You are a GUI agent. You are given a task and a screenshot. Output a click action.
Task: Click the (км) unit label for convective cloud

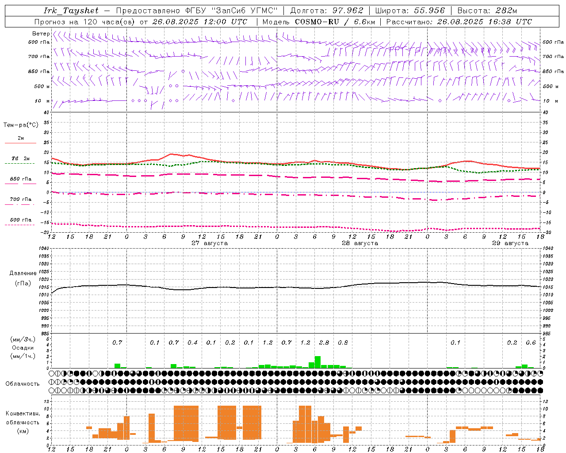tap(23, 431)
